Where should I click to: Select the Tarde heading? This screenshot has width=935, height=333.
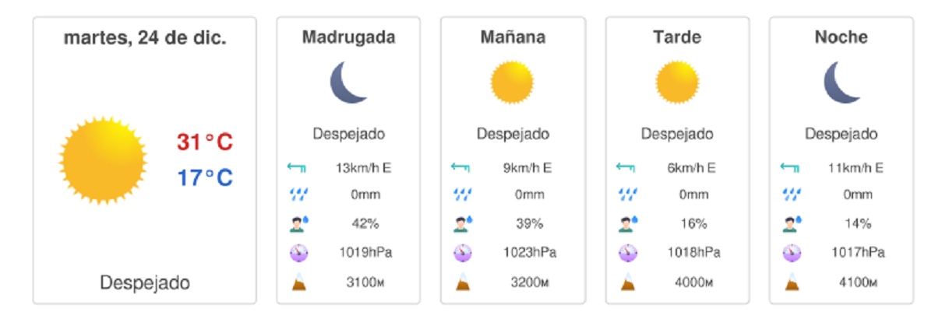point(677,37)
